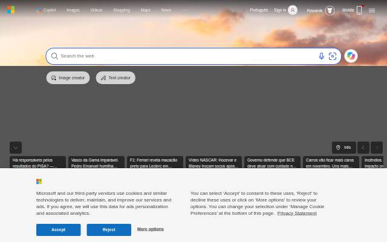This screenshot has width=387, height=242.
Task: Open the Mobile link
Action: click(x=348, y=10)
